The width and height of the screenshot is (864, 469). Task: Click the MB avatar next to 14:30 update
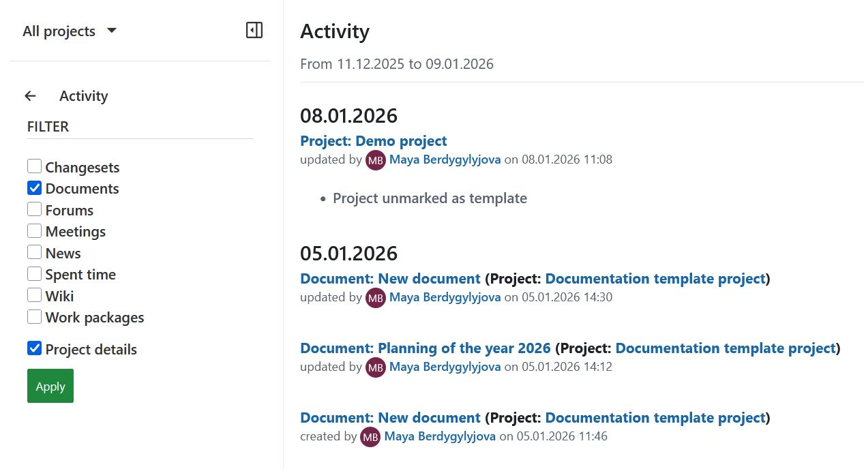(x=375, y=297)
